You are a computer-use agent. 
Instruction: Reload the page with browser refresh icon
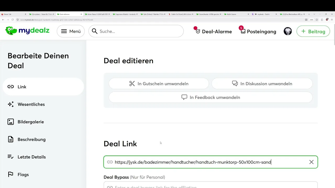coord(13,20)
